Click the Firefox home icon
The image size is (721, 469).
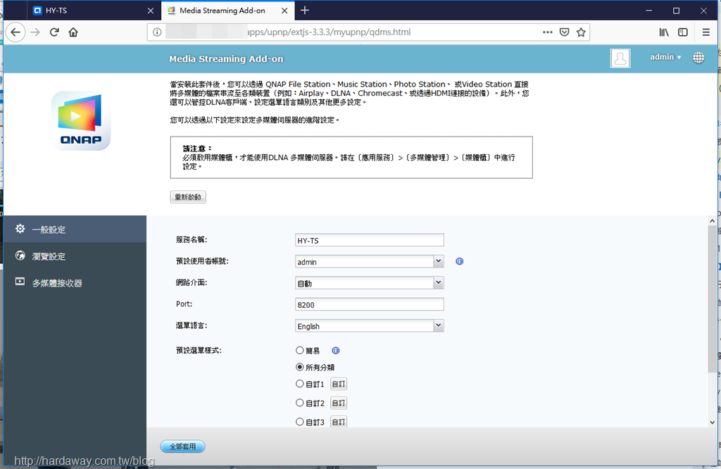click(73, 32)
